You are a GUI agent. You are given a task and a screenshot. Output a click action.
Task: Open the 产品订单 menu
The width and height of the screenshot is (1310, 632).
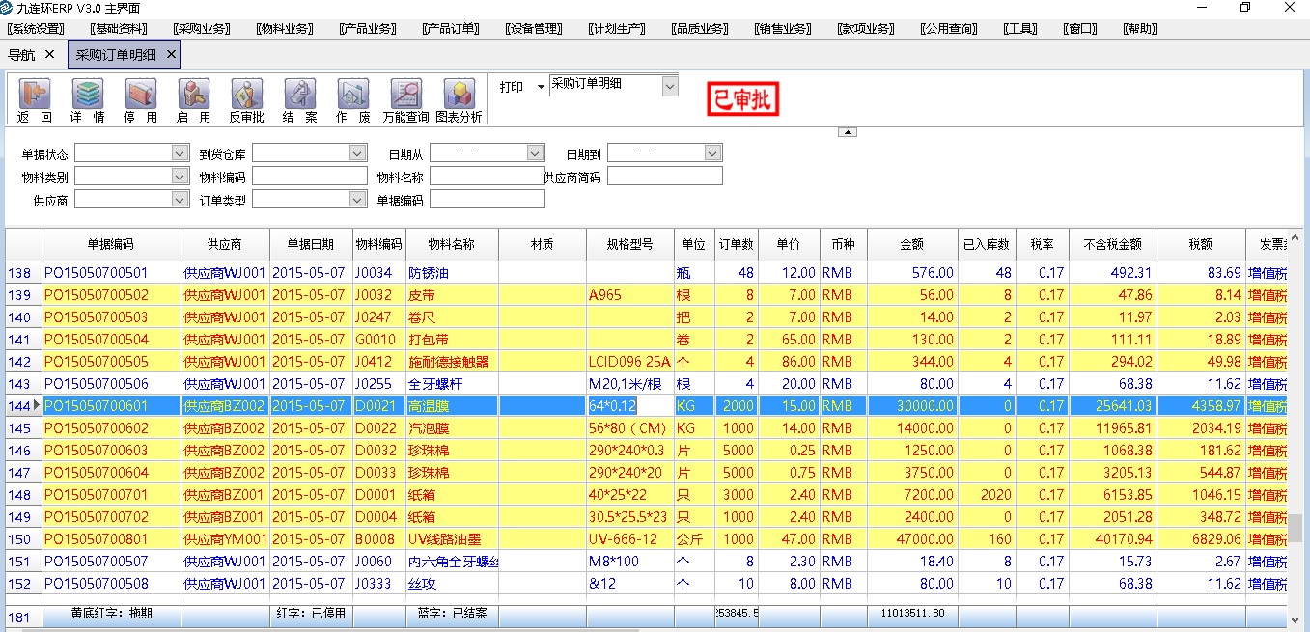point(451,29)
